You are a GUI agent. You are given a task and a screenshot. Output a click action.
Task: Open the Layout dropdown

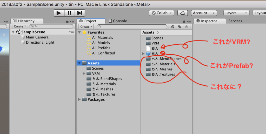pyautogui.click(x=260, y=13)
